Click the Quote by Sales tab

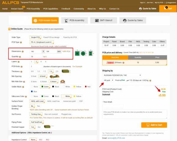[x=133, y=20]
